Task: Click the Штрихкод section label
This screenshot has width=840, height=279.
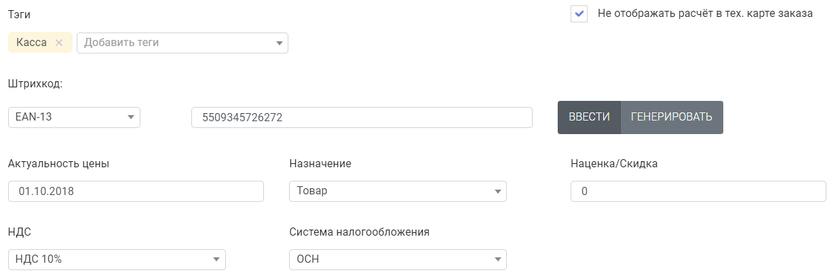Action: pos(35,84)
